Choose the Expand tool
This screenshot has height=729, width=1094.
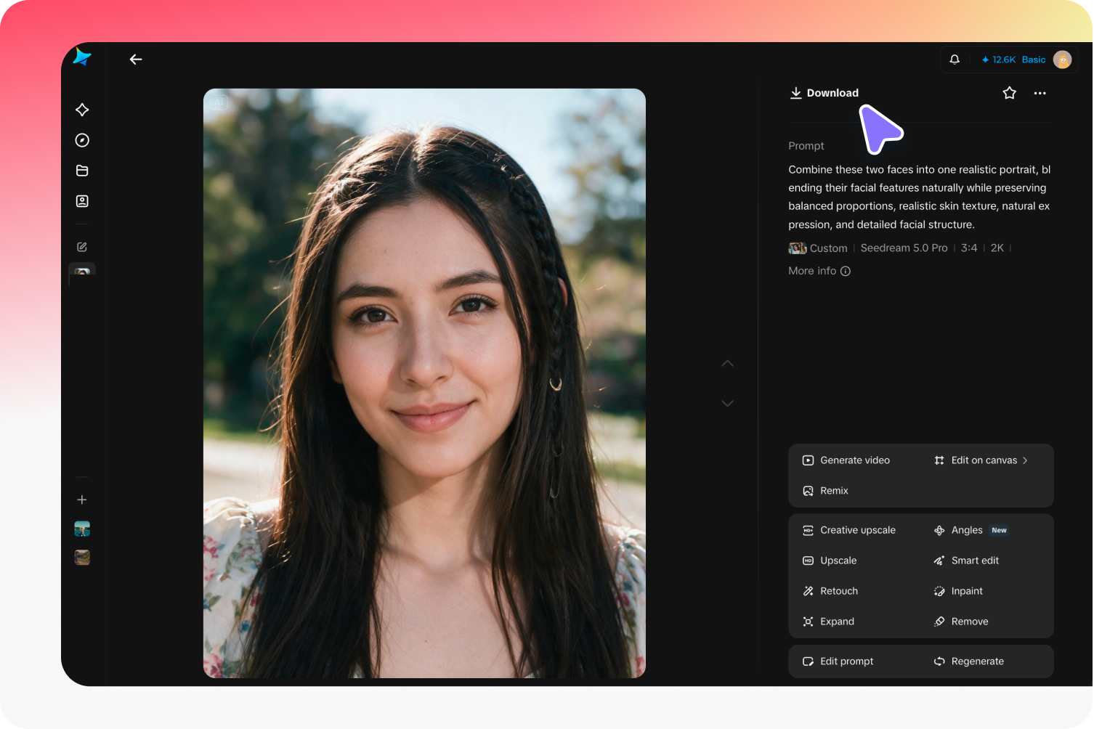point(828,622)
